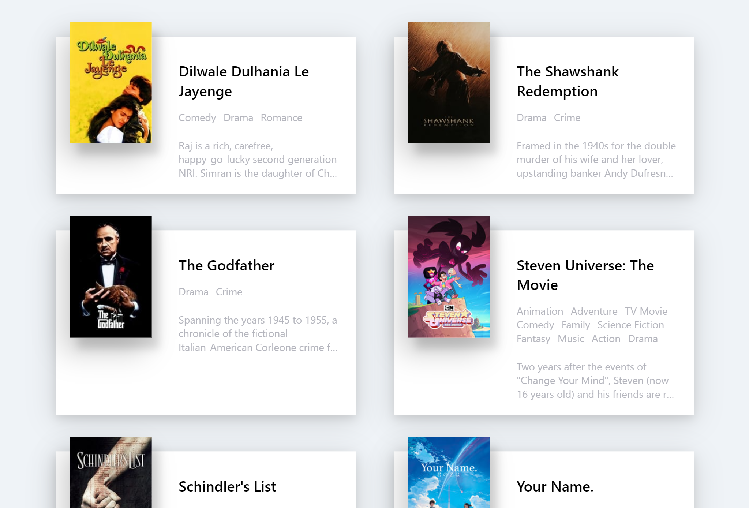Select Crime genre under The Godfather
749x508 pixels.
pyautogui.click(x=229, y=292)
